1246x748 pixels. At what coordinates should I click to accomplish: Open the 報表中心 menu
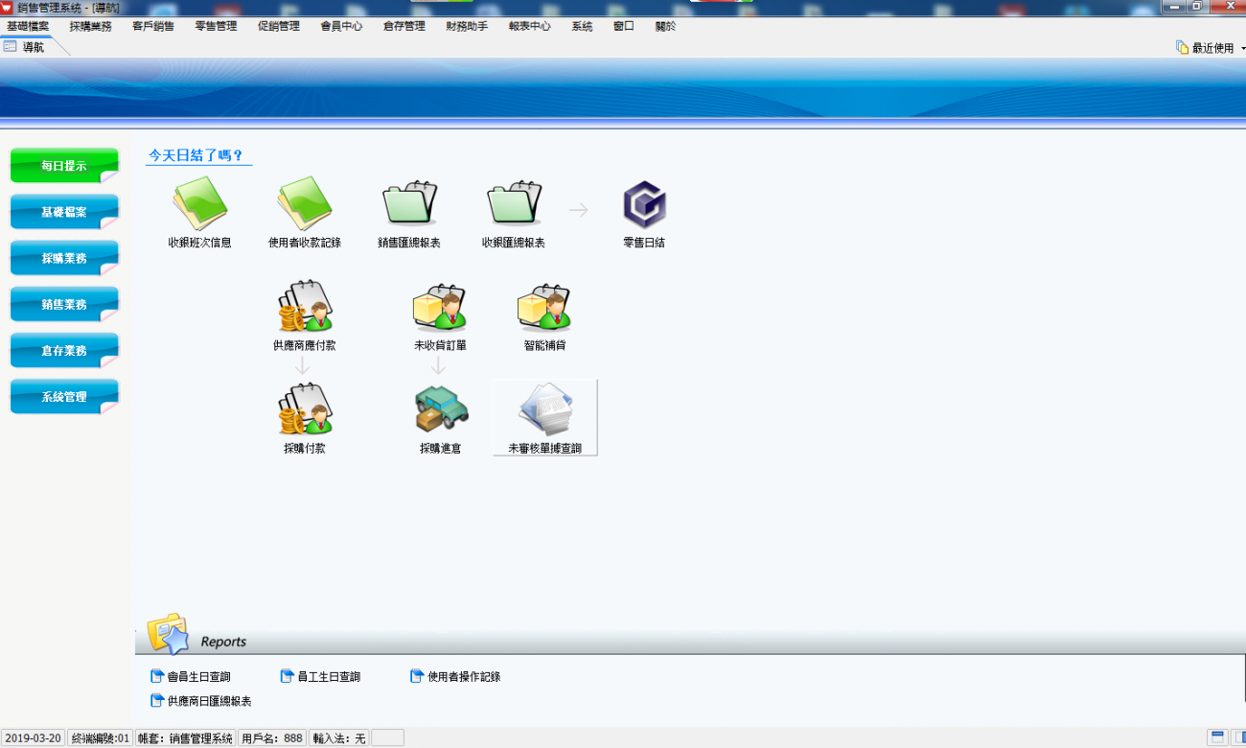(x=530, y=26)
